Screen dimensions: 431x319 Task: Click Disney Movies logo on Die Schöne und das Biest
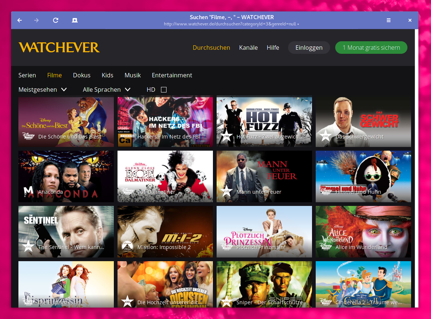pos(29,136)
